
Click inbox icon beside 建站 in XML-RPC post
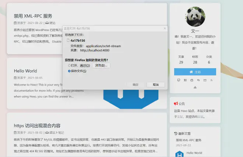(x=47, y=23)
